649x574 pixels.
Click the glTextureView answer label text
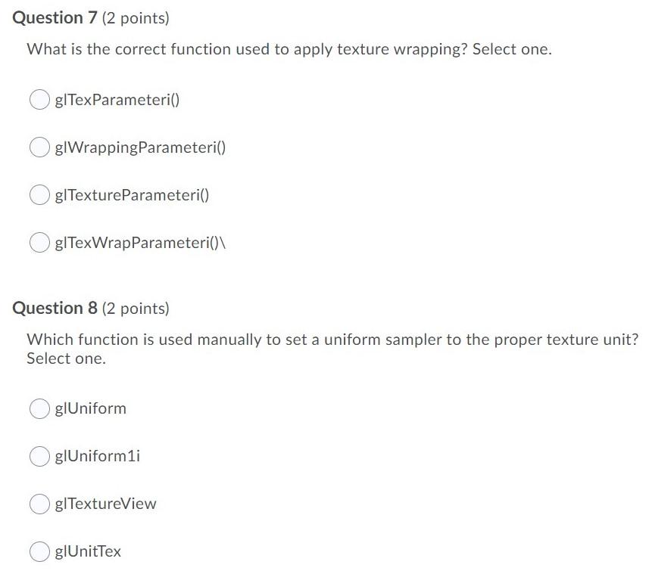[x=105, y=504]
